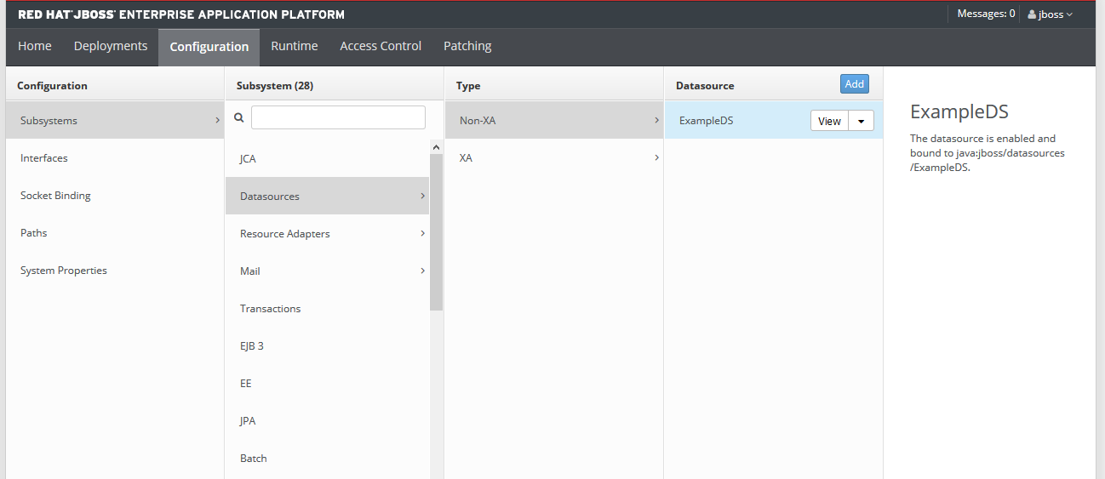Go to the Home tab

pos(35,46)
